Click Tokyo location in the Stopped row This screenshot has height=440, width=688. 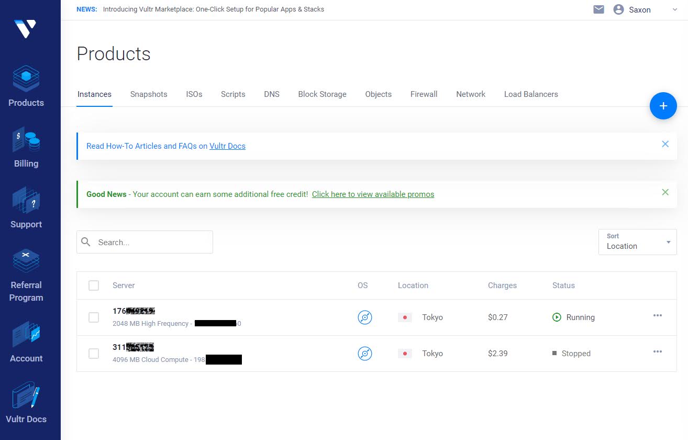[x=432, y=354]
